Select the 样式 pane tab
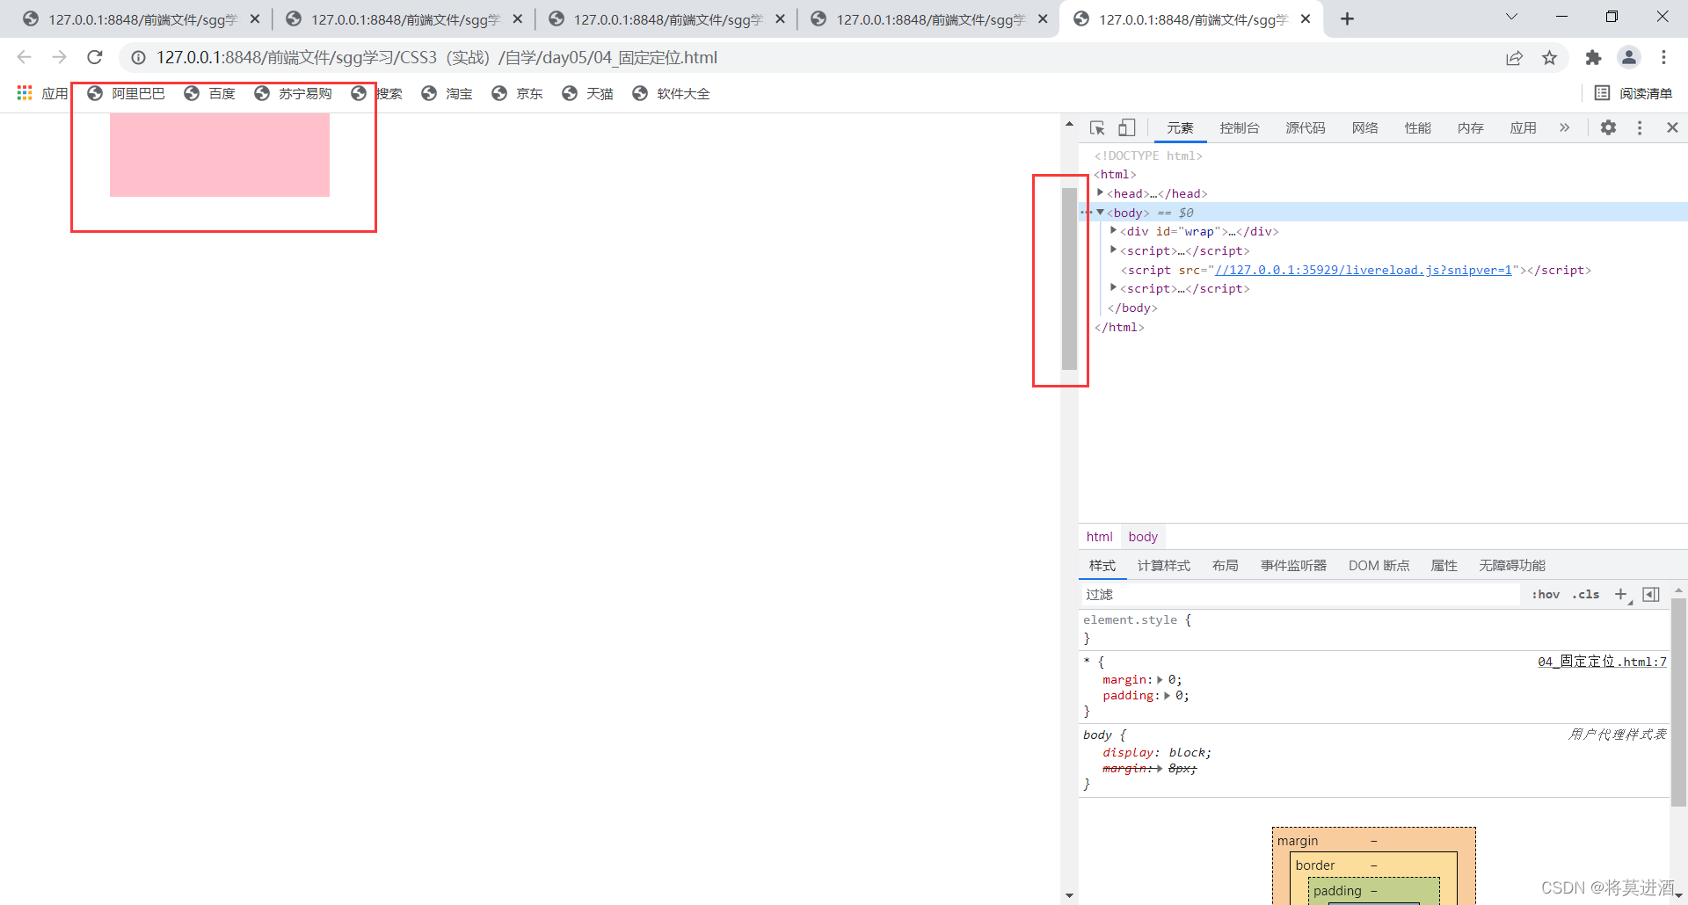The width and height of the screenshot is (1688, 905). [1102, 566]
